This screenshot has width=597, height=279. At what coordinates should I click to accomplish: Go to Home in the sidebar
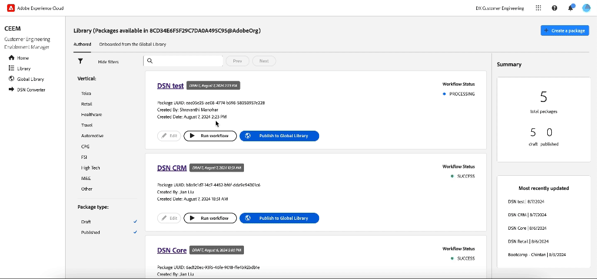[22, 58]
